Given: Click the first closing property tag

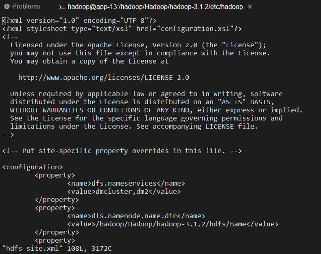Looking at the screenshot, I should (x=57, y=199).
